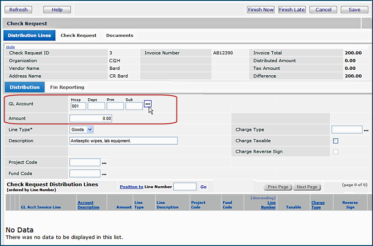The height and width of the screenshot is (246, 373).
Task: Select the Fin Reporting tab
Action: click(67, 87)
